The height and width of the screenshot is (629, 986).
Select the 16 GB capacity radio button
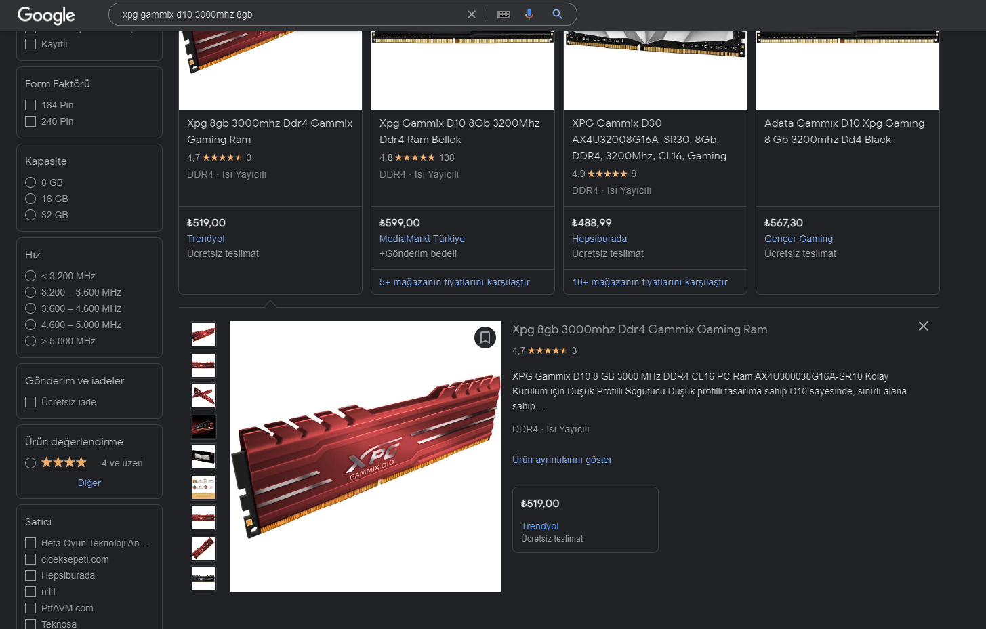[x=30, y=199]
